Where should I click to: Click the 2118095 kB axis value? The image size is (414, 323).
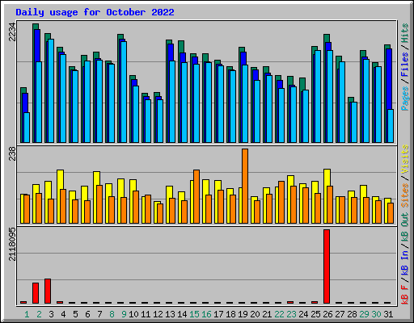(12, 244)
